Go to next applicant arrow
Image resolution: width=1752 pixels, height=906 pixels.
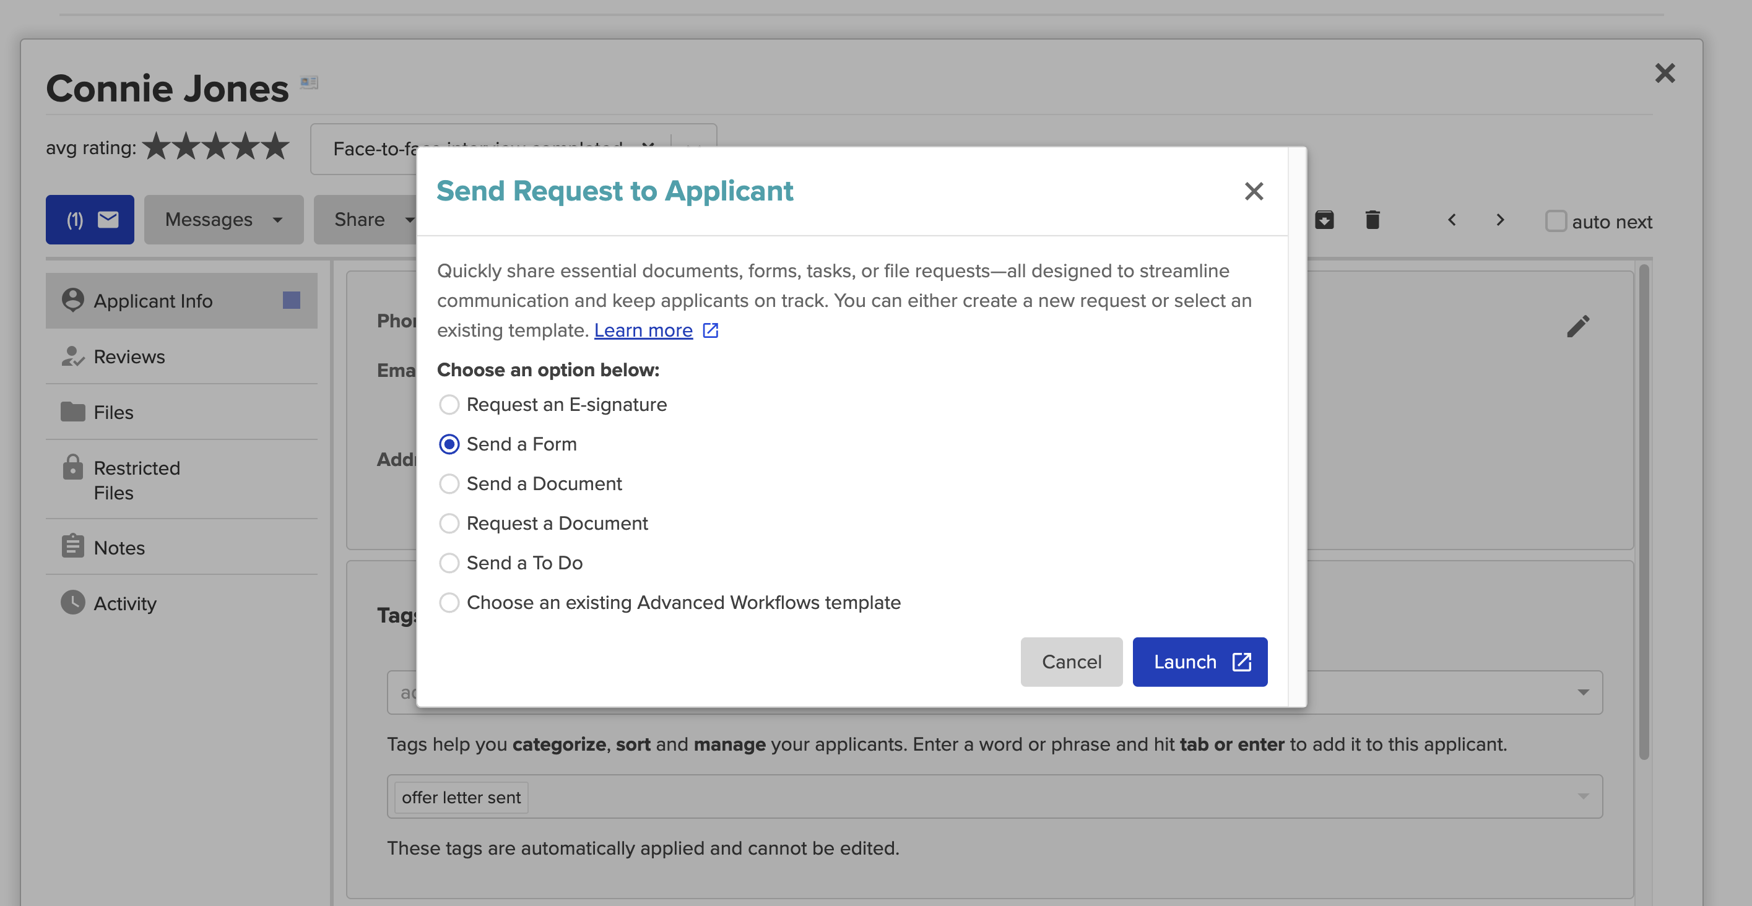1499,220
